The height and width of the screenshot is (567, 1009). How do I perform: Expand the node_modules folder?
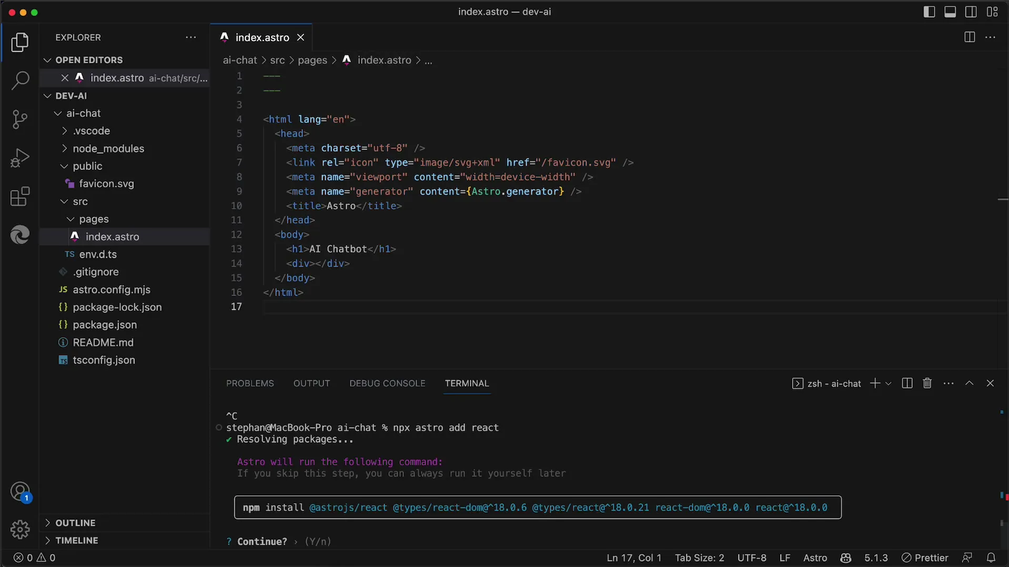coord(125,149)
